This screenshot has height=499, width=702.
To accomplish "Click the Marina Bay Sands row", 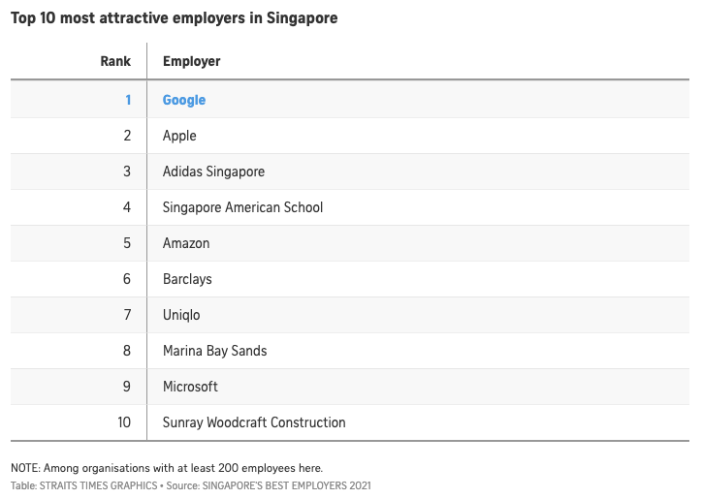I will click(214, 351).
